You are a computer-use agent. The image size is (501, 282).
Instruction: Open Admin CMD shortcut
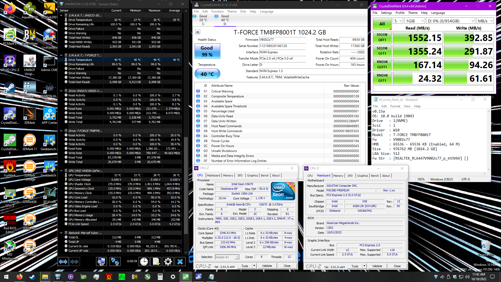click(49, 63)
